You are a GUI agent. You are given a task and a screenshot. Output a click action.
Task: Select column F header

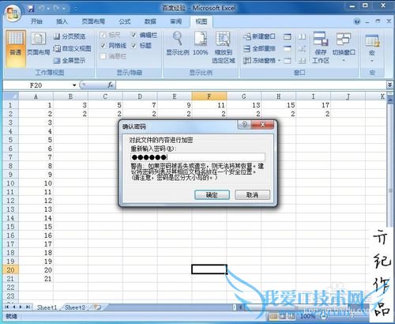coord(209,96)
